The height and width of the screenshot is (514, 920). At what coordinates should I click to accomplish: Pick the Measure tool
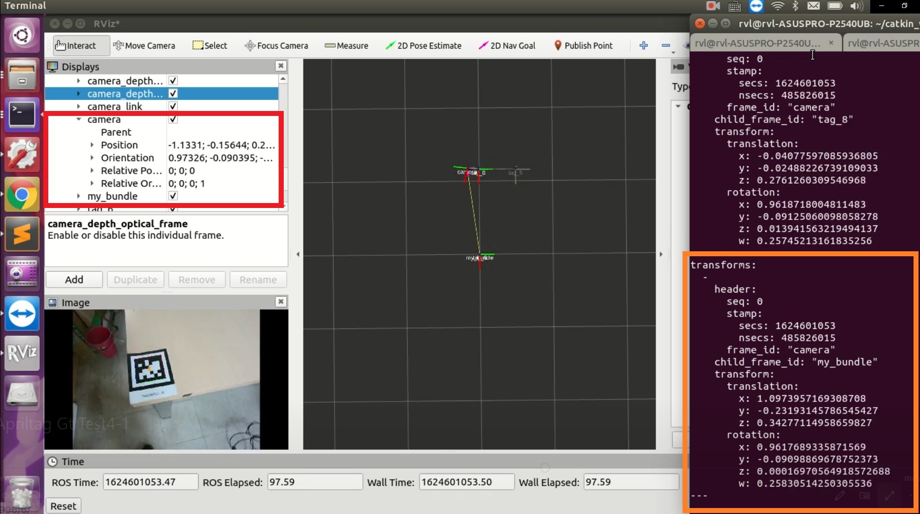coord(346,45)
